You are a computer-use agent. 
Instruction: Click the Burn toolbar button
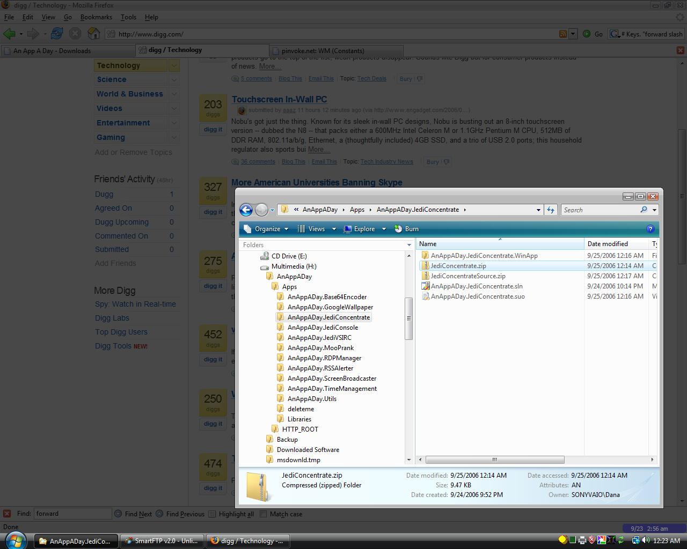pyautogui.click(x=406, y=229)
